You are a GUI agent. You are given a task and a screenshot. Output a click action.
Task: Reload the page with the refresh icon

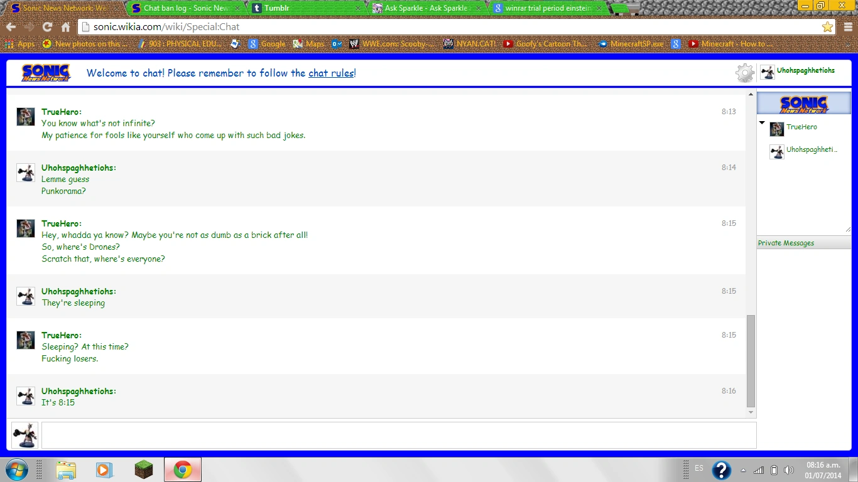47,27
